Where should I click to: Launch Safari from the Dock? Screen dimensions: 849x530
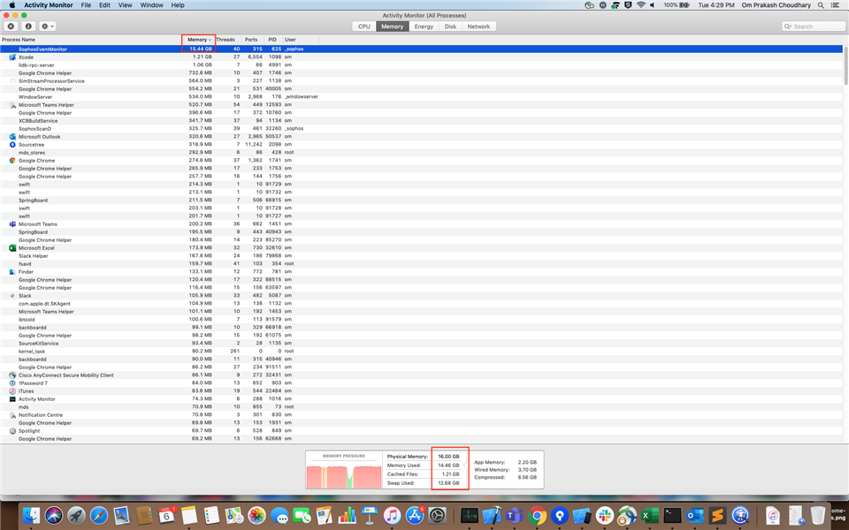[98, 515]
